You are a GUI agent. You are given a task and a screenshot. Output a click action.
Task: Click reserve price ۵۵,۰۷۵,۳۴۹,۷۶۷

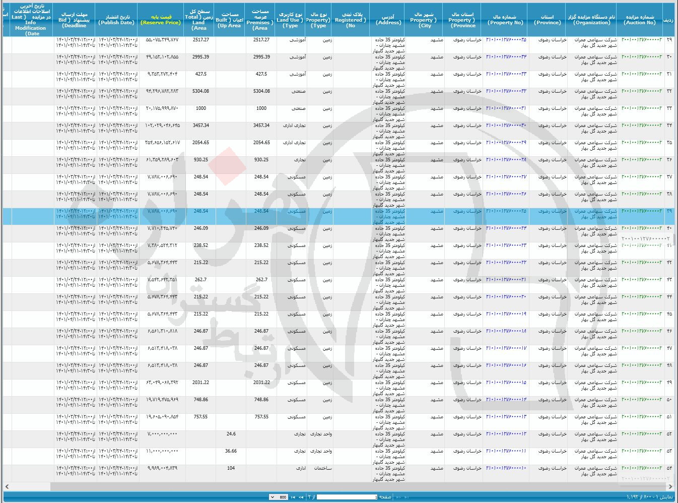point(162,40)
